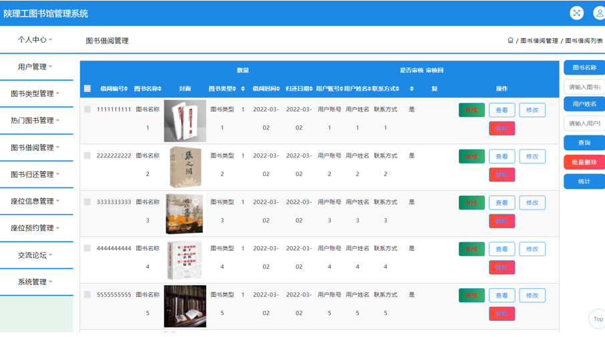Viewport: 605px width, 337px height.
Task: Click 审核 button for row 1111111111
Action: (471, 110)
